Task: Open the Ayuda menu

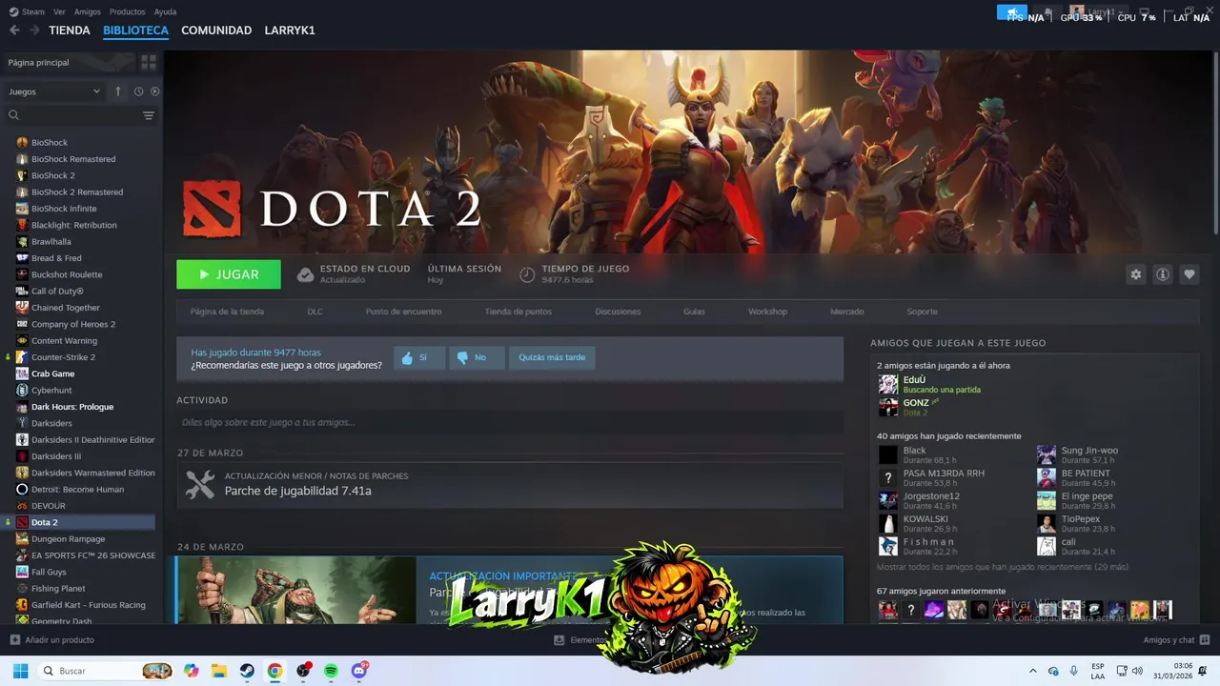Action: 166,12
